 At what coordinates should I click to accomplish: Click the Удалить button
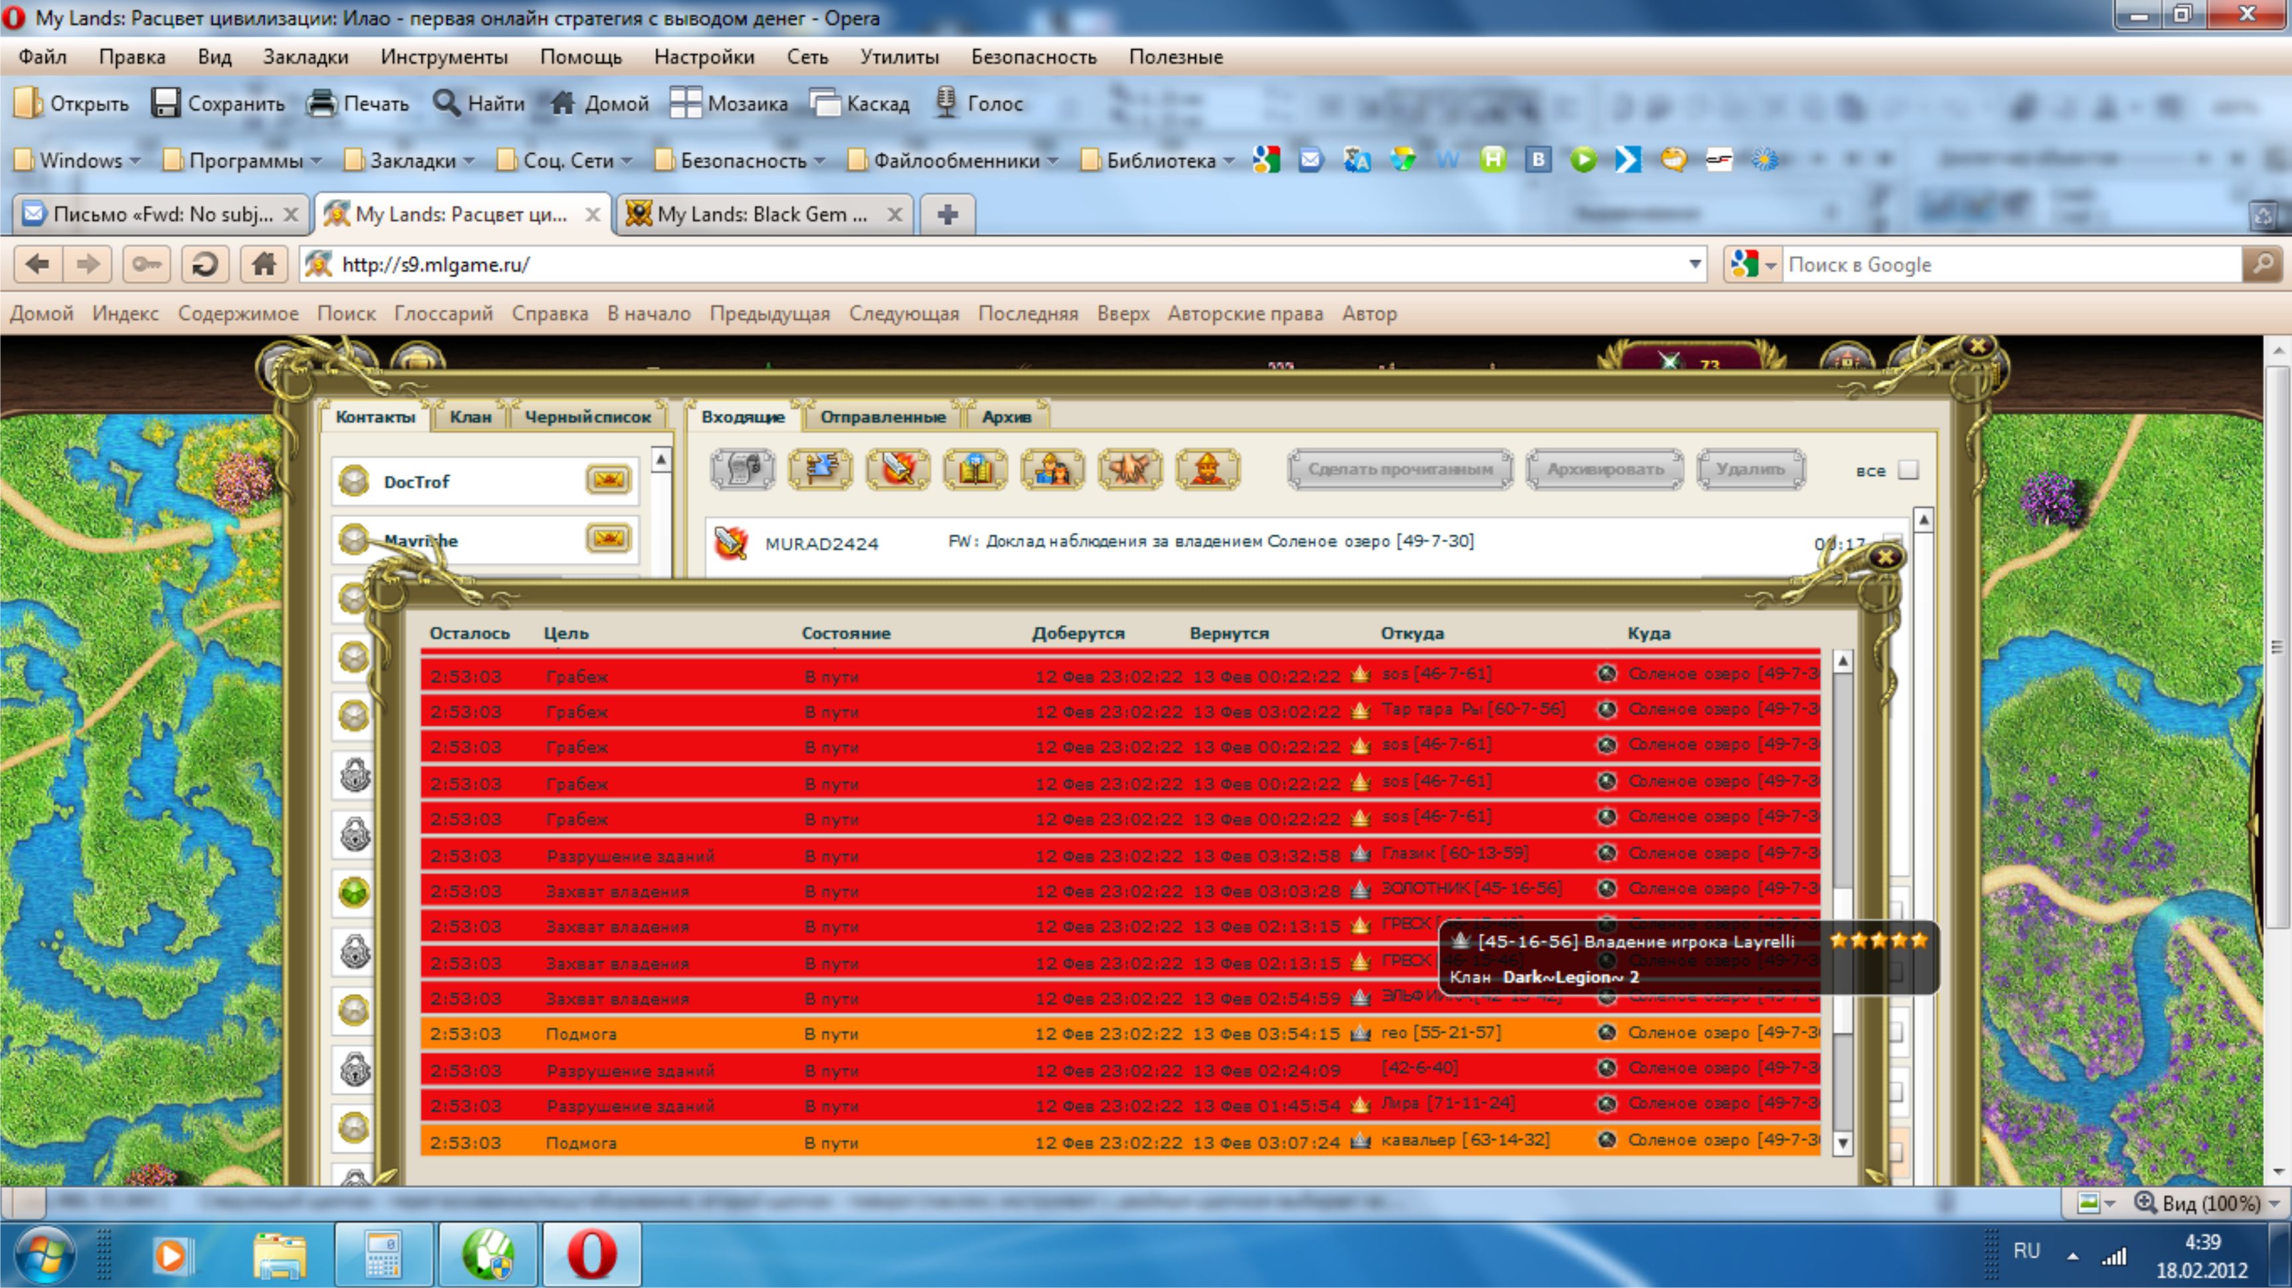1750,468
